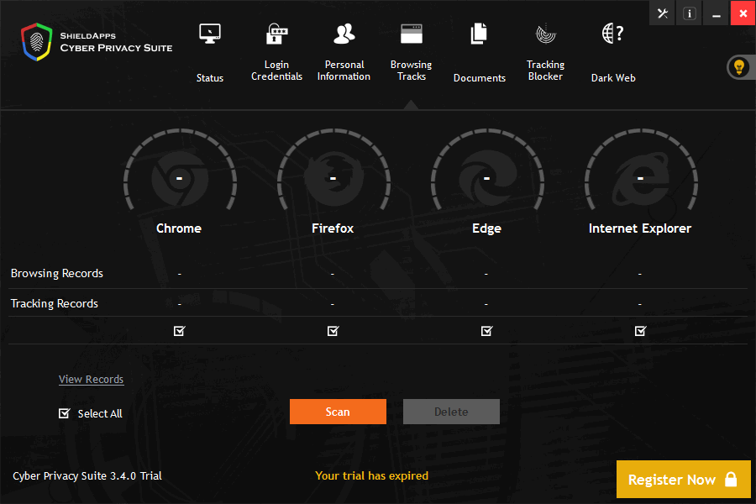Switch to the Tracking Blocker tab label
The height and width of the screenshot is (504, 756).
click(545, 71)
